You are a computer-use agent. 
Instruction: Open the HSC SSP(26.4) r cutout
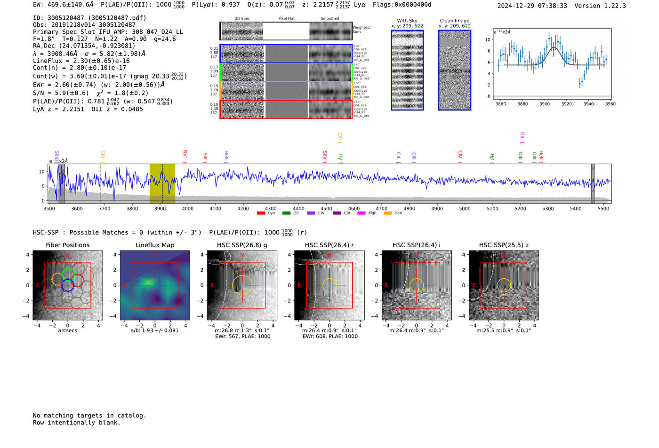pos(329,285)
